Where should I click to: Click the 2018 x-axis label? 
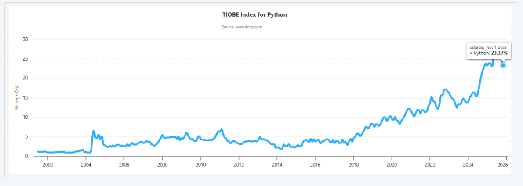(x=353, y=165)
